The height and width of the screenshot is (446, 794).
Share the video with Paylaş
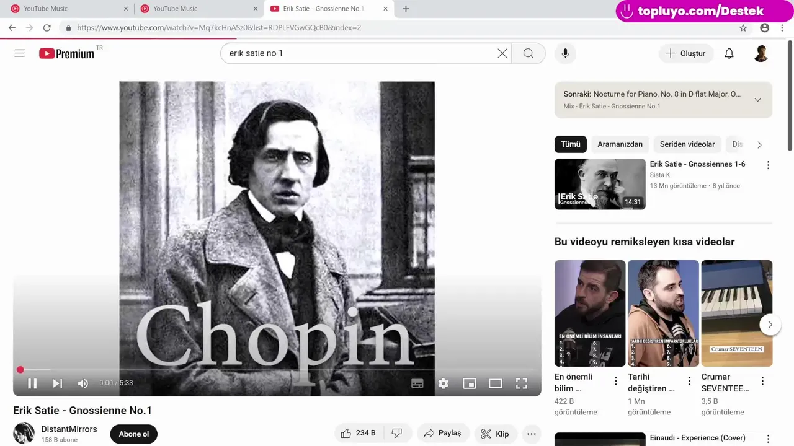[442, 433]
